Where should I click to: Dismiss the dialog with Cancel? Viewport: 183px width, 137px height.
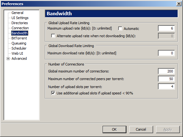tap(141, 129)
